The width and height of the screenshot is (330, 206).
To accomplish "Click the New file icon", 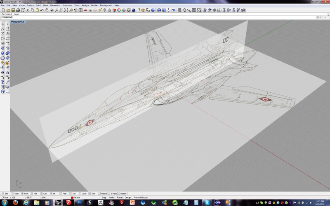I will [3, 10].
